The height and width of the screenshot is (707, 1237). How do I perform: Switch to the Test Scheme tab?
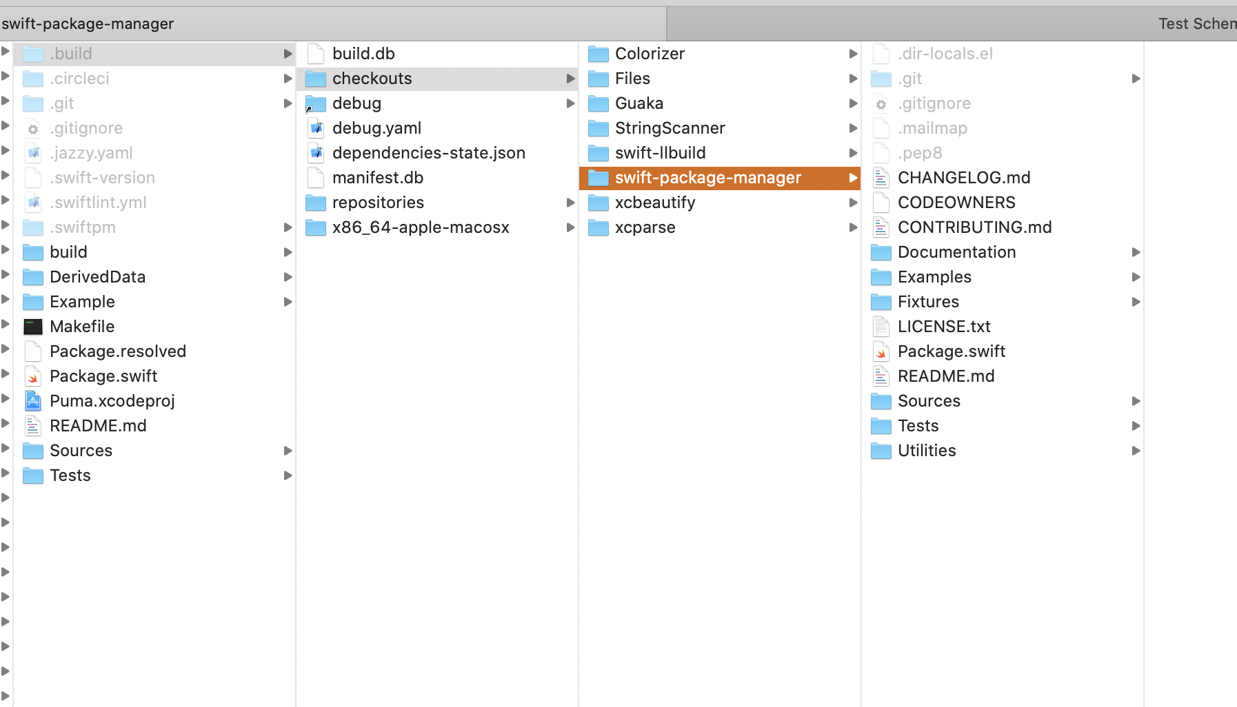(x=952, y=24)
